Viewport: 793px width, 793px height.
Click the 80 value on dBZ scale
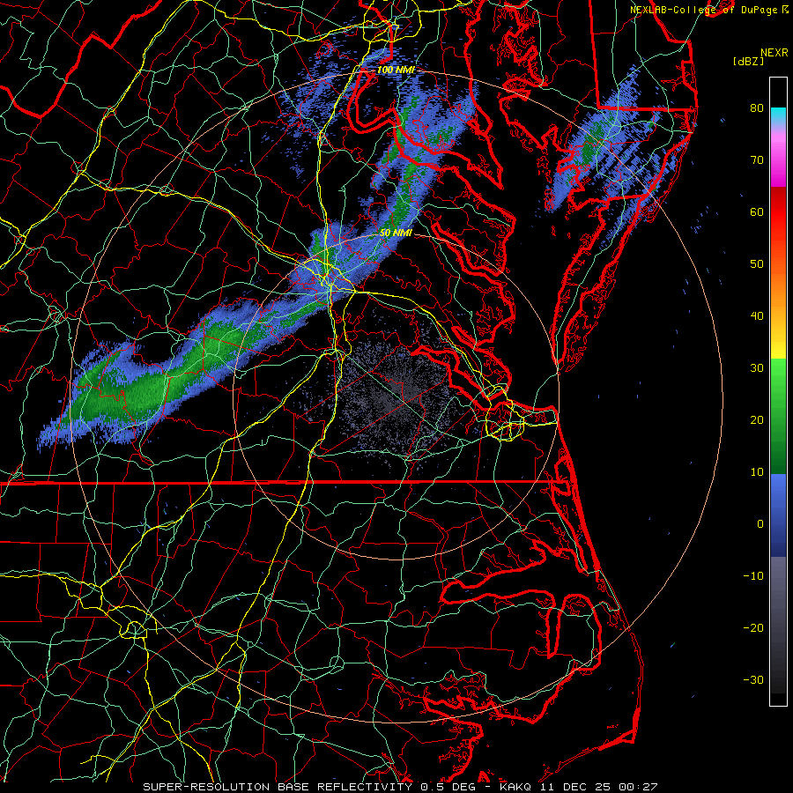[757, 108]
